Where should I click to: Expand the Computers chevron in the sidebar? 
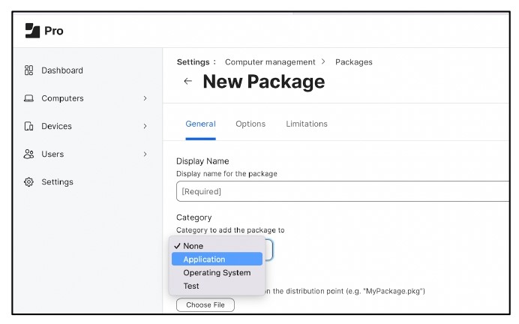click(x=145, y=98)
